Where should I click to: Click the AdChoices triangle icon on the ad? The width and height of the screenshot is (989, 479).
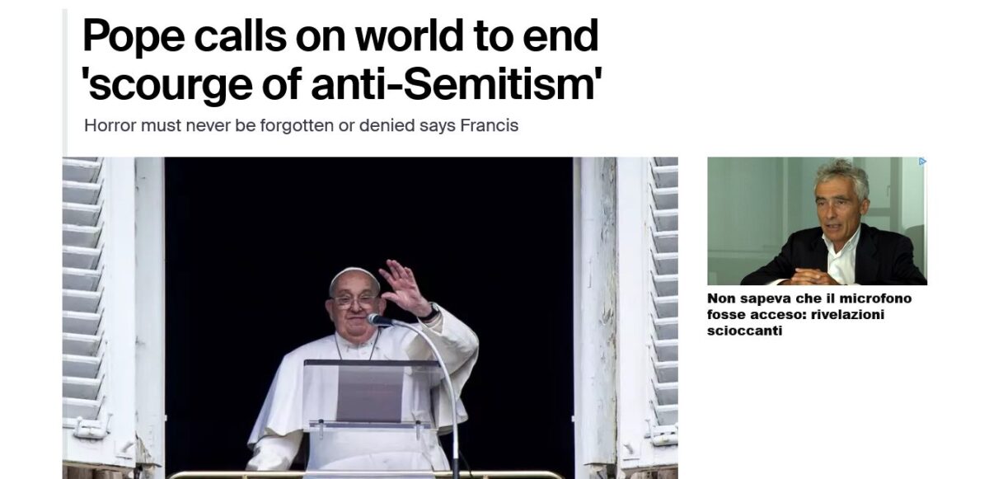[x=922, y=162]
